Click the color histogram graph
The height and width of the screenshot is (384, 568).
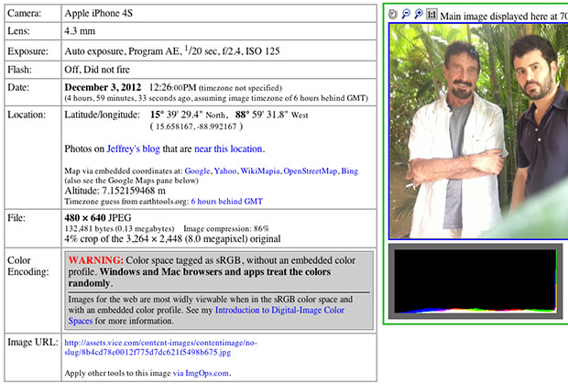click(x=475, y=281)
